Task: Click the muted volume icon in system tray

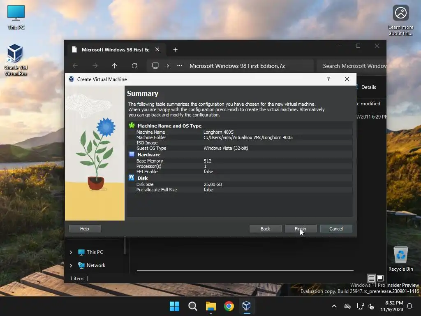Action: (371, 306)
